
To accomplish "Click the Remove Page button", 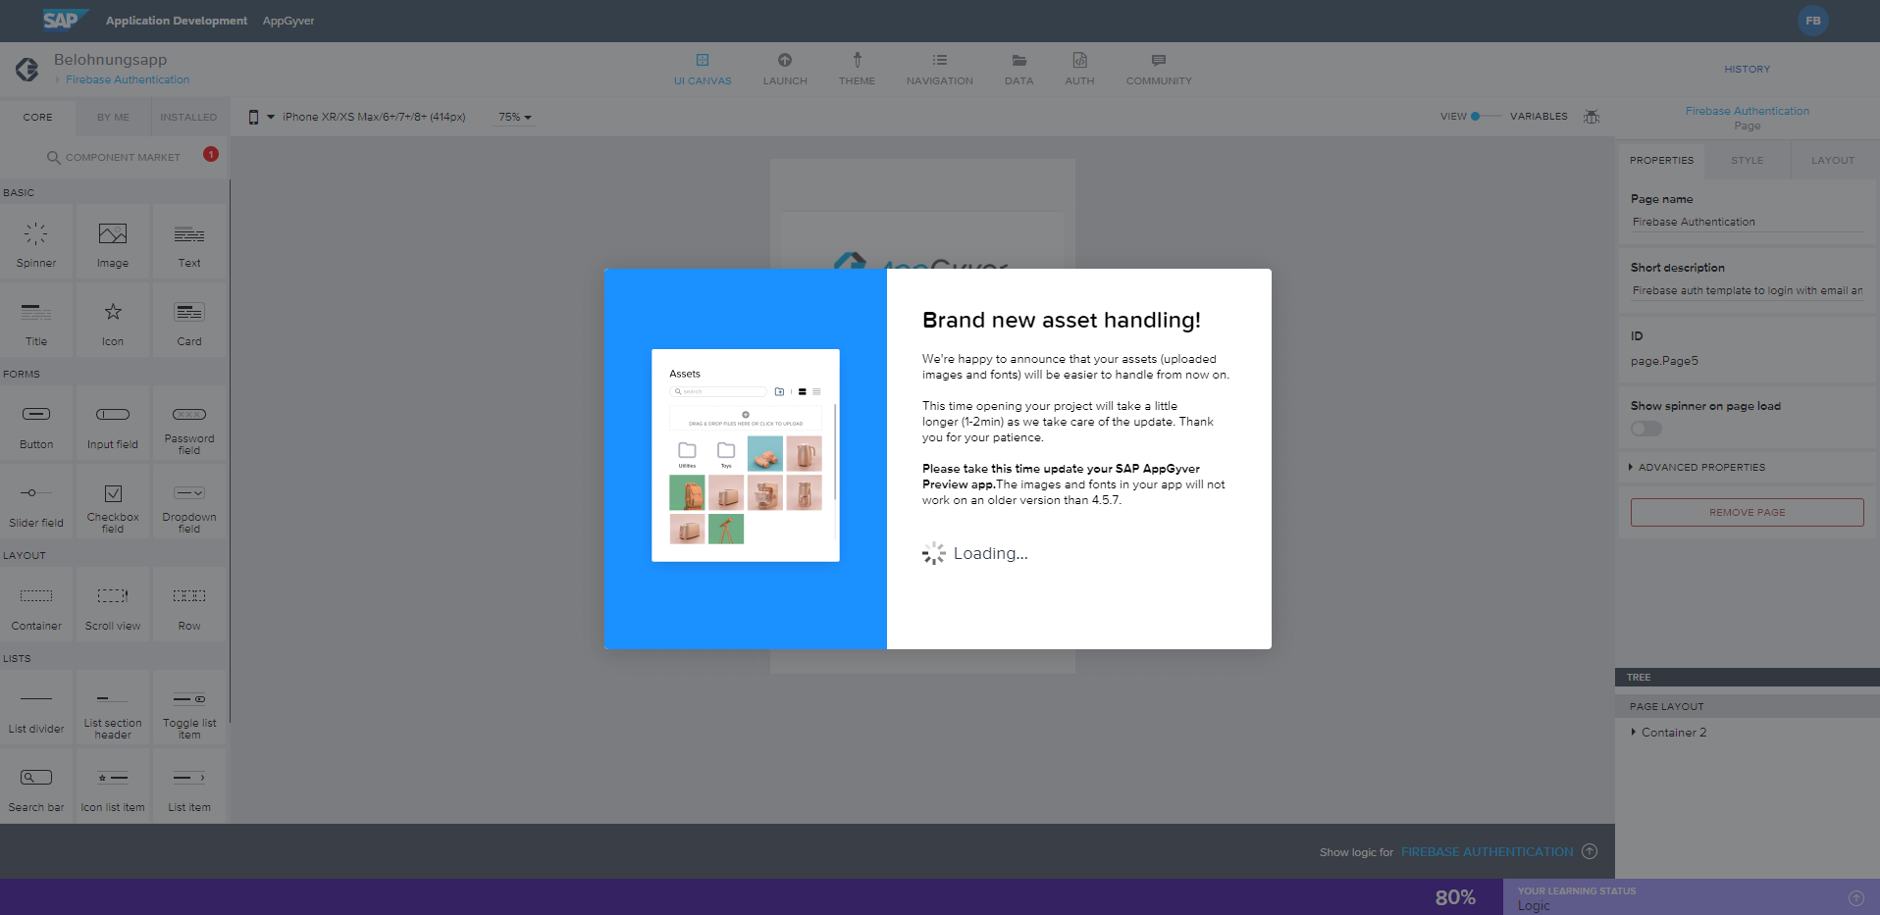I will (x=1747, y=512).
